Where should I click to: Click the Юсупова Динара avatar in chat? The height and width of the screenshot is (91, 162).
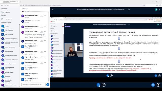click(x=23, y=16)
